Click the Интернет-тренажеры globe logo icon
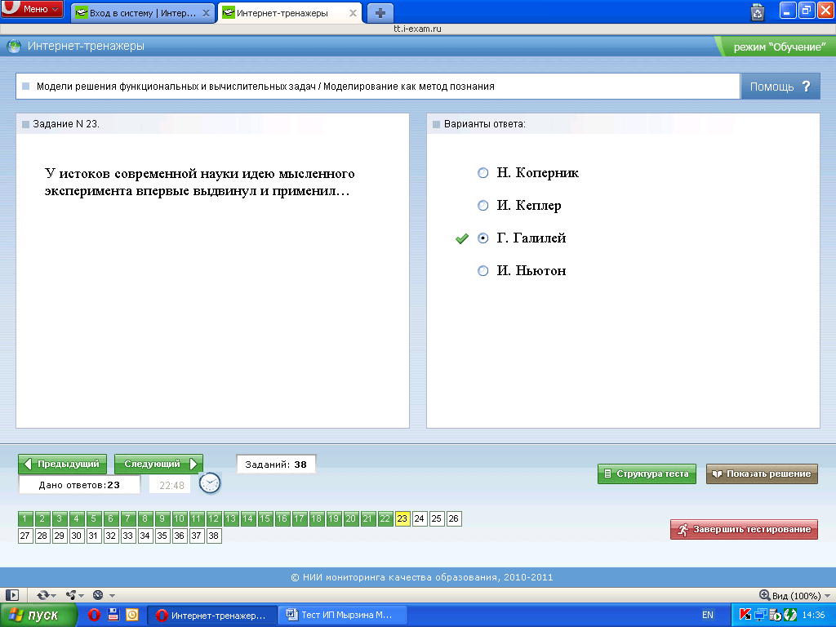The height and width of the screenshot is (627, 836). pyautogui.click(x=15, y=47)
